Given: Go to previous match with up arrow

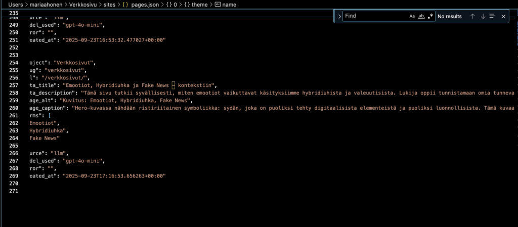Looking at the screenshot, I should 472,16.
